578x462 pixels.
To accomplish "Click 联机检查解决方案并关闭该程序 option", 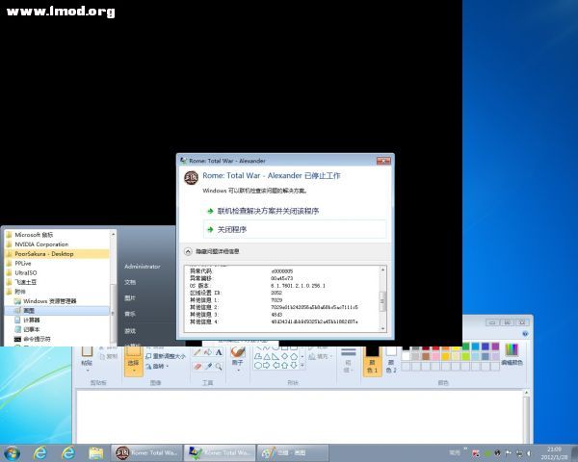I will [x=268, y=210].
